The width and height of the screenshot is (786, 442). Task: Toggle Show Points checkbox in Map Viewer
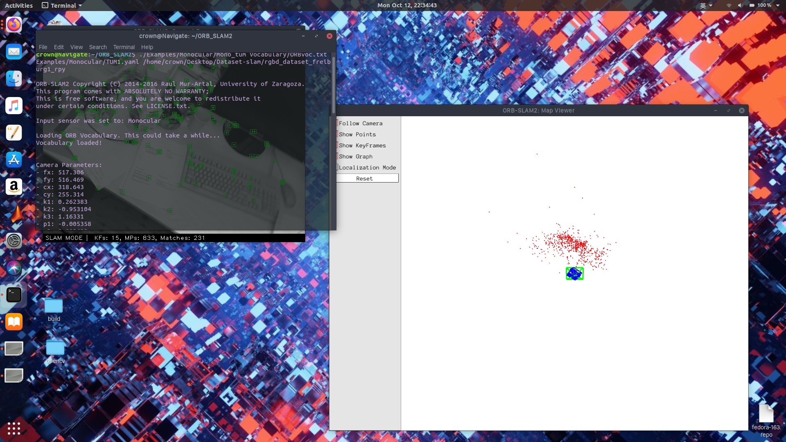[x=337, y=134]
